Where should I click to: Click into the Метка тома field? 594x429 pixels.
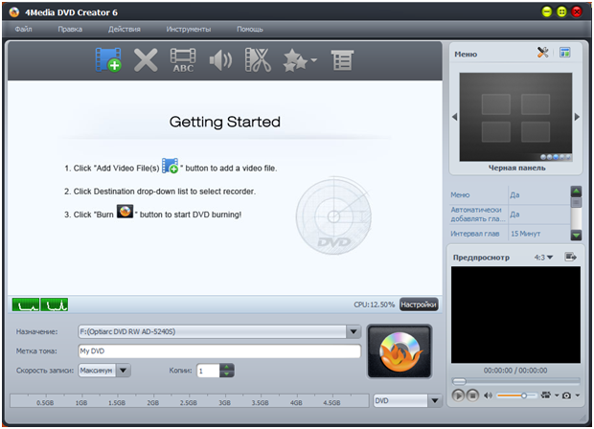click(219, 351)
